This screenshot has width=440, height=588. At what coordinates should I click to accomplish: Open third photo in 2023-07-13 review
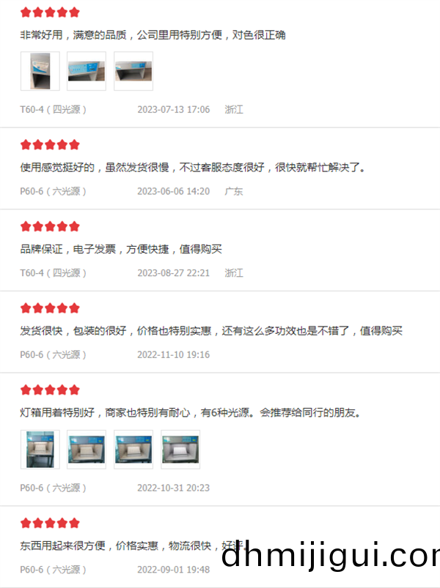[133, 71]
